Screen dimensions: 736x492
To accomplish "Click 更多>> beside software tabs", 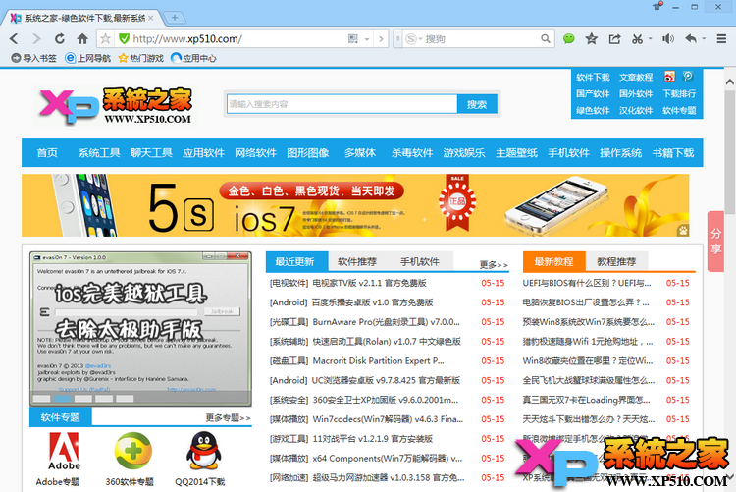I will 494,265.
